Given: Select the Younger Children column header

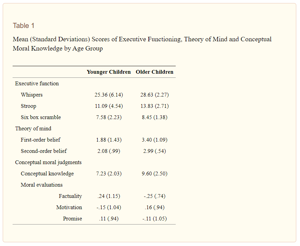Looking at the screenshot, I should pyautogui.click(x=109, y=72).
